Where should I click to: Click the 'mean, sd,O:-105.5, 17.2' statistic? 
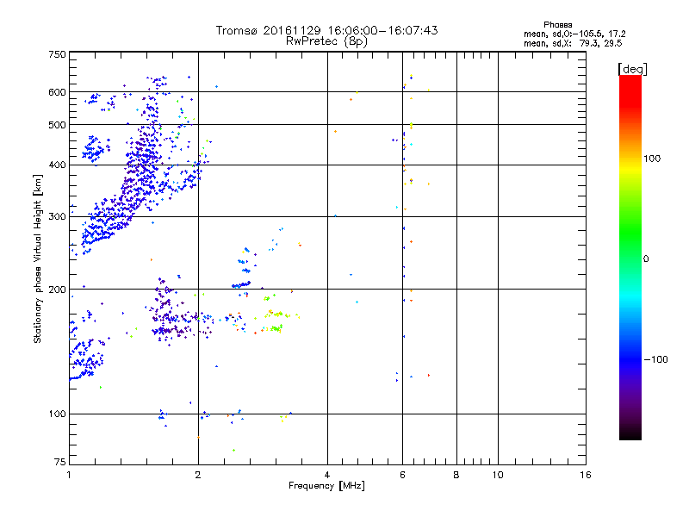click(x=574, y=34)
